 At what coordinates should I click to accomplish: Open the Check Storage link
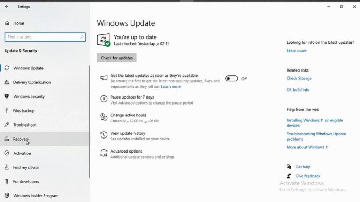tap(299, 79)
